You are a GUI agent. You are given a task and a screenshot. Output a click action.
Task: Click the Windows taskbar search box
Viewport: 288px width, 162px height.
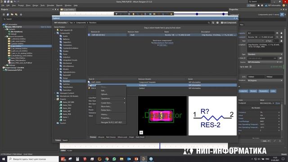coord(33,159)
